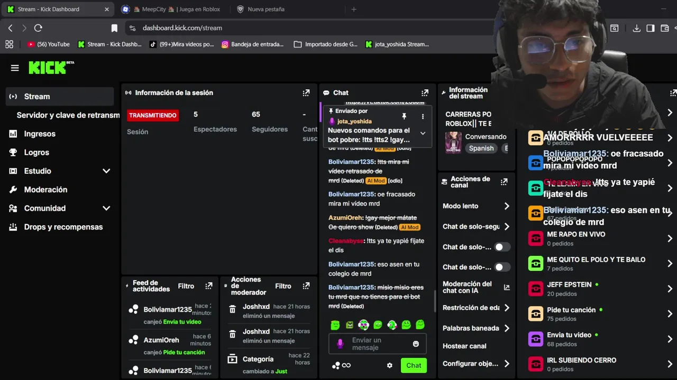This screenshot has width=677, height=380.
Task: Click purple microphone icon in message box
Action: point(340,344)
